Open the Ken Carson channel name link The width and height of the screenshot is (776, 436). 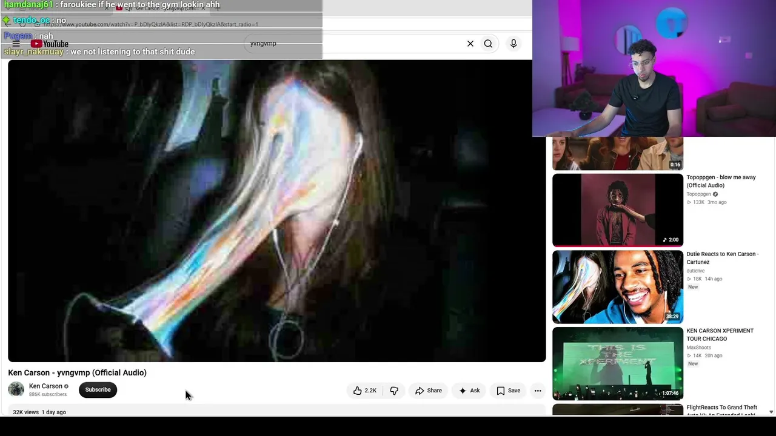(45, 386)
